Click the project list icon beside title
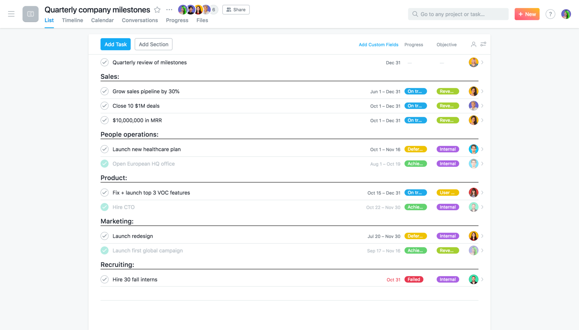The width and height of the screenshot is (579, 330). [x=30, y=14]
